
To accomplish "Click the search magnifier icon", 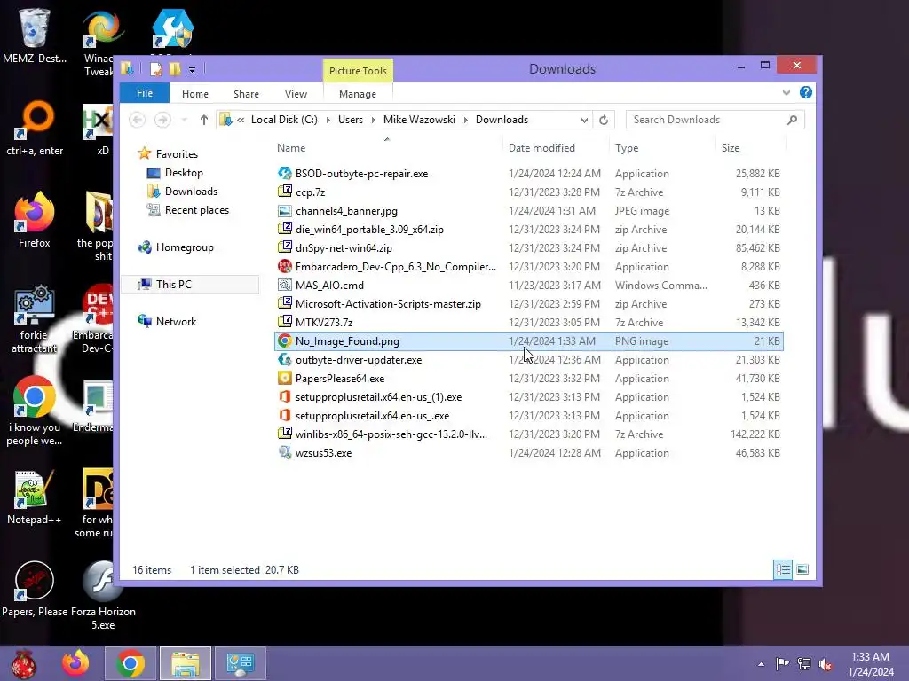I will click(793, 120).
